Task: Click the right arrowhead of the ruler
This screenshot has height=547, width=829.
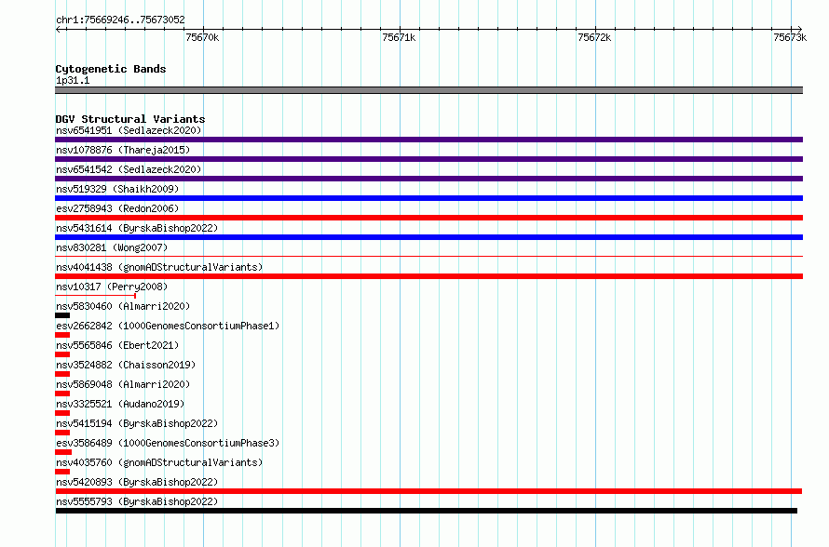Action: (800, 29)
